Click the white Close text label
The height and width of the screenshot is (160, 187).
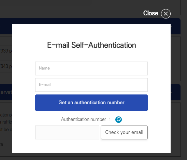[x=151, y=13]
